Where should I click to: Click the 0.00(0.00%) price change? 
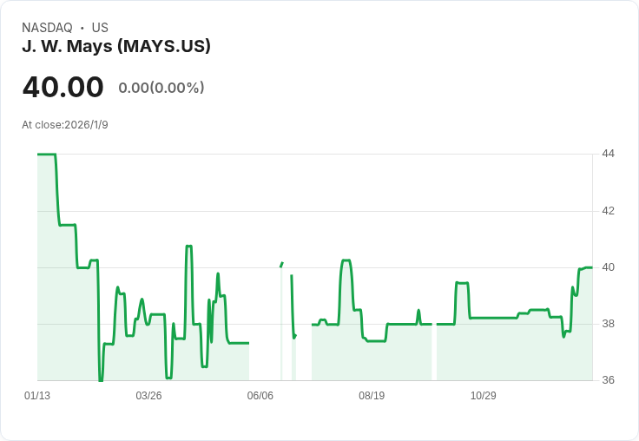click(x=161, y=88)
